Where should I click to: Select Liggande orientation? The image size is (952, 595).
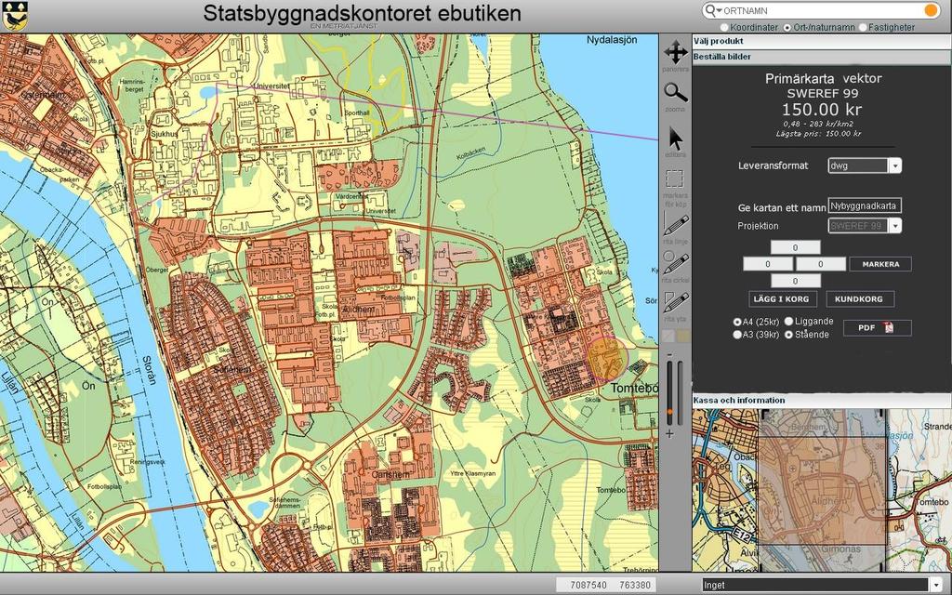tap(789, 321)
